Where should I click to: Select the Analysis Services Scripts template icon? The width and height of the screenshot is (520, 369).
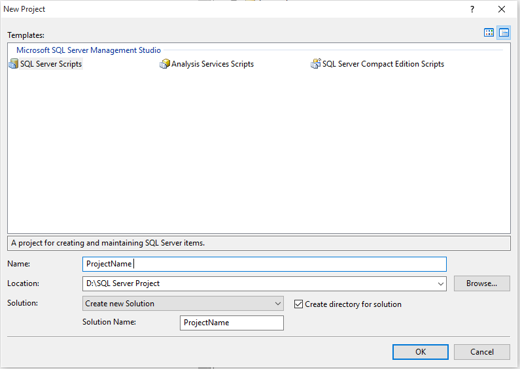pyautogui.click(x=164, y=63)
